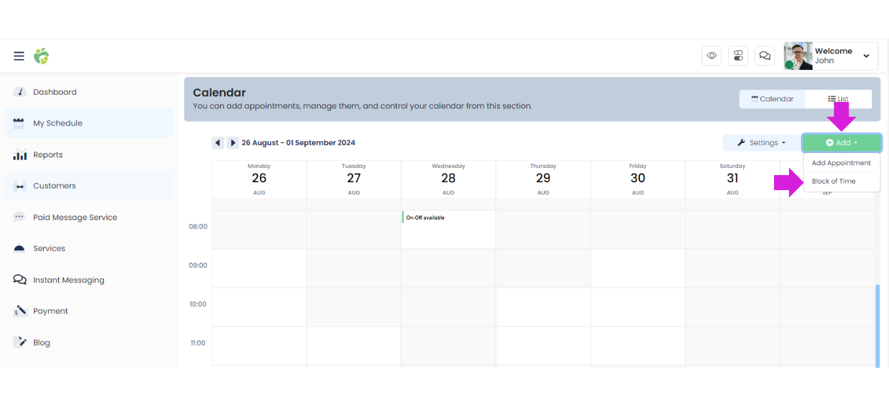Click the Monday 26 Aug column header

tap(259, 179)
